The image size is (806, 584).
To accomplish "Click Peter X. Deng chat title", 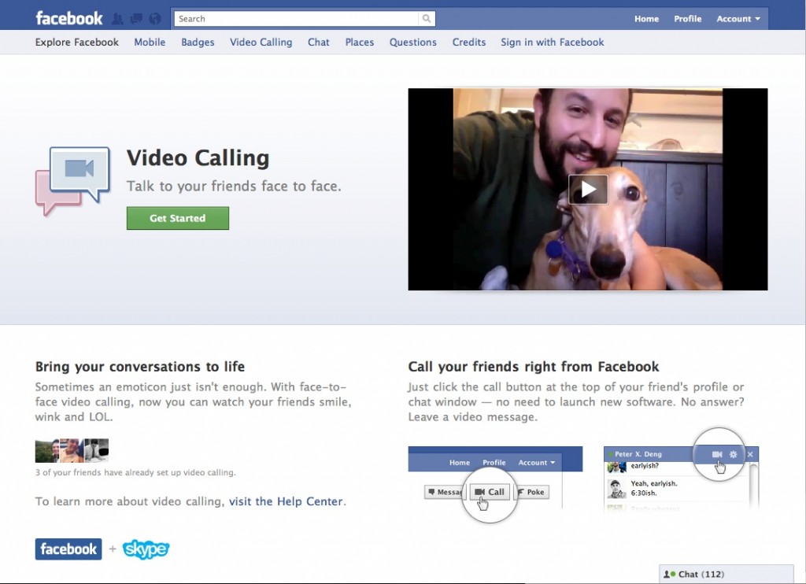I will (x=638, y=454).
